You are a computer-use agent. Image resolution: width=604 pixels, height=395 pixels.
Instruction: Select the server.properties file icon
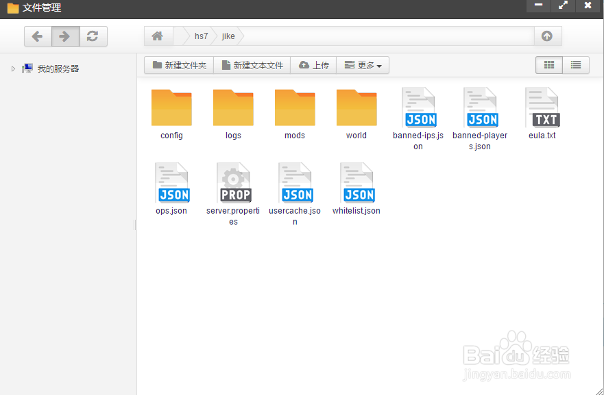pos(234,183)
